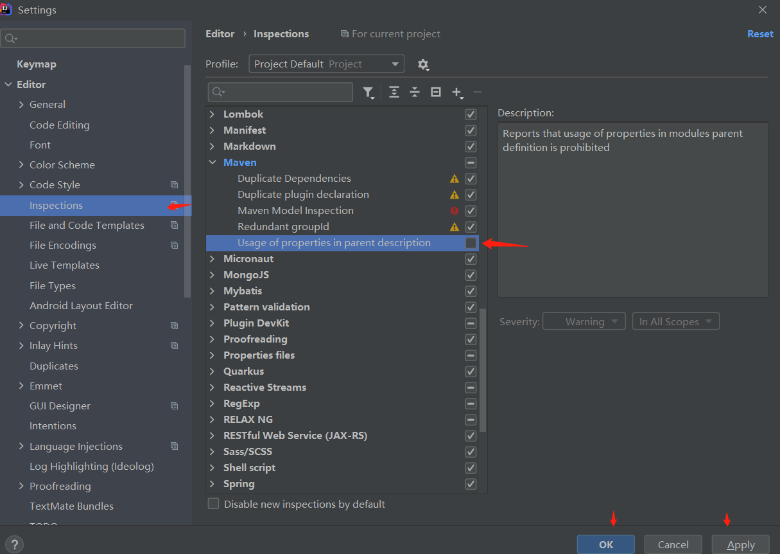Click the Expand All toolbar icon
Viewport: 780px width, 554px height.
(x=394, y=93)
